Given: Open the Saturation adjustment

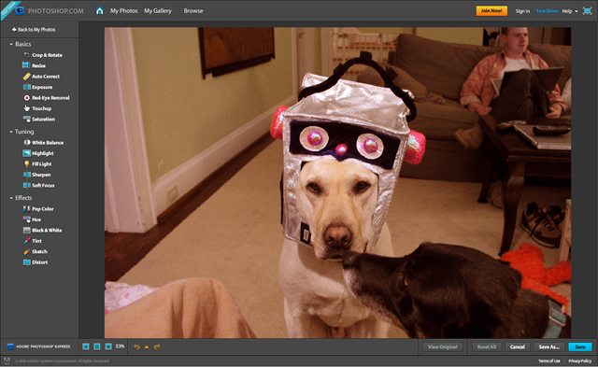Looking at the screenshot, I should [39, 119].
